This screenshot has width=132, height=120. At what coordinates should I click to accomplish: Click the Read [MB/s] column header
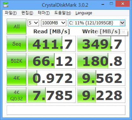click(x=52, y=31)
